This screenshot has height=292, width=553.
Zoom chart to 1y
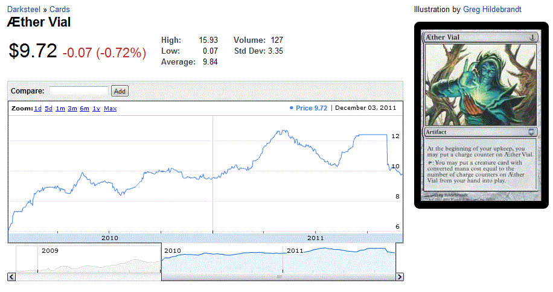(x=96, y=109)
